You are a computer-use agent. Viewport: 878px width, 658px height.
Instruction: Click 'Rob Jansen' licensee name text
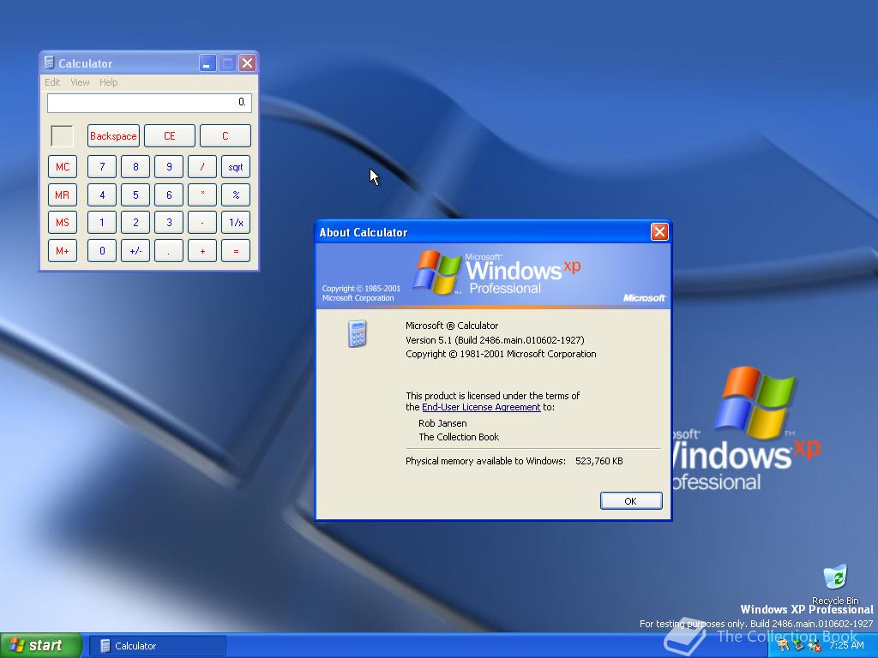click(442, 423)
